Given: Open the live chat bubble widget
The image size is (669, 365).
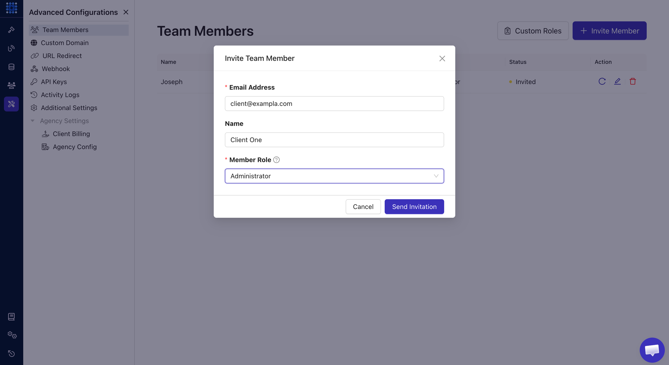Looking at the screenshot, I should [652, 350].
